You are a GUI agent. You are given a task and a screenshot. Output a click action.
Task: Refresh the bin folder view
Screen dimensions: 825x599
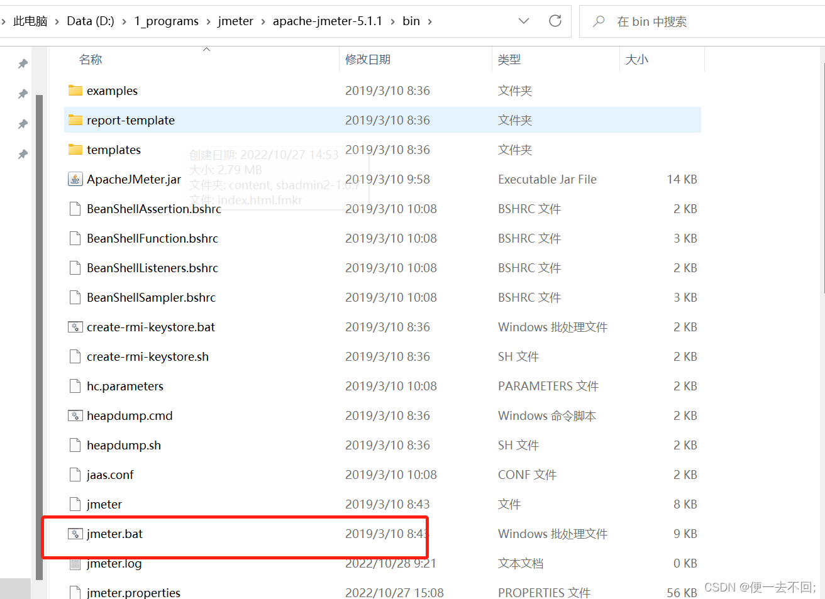[555, 21]
